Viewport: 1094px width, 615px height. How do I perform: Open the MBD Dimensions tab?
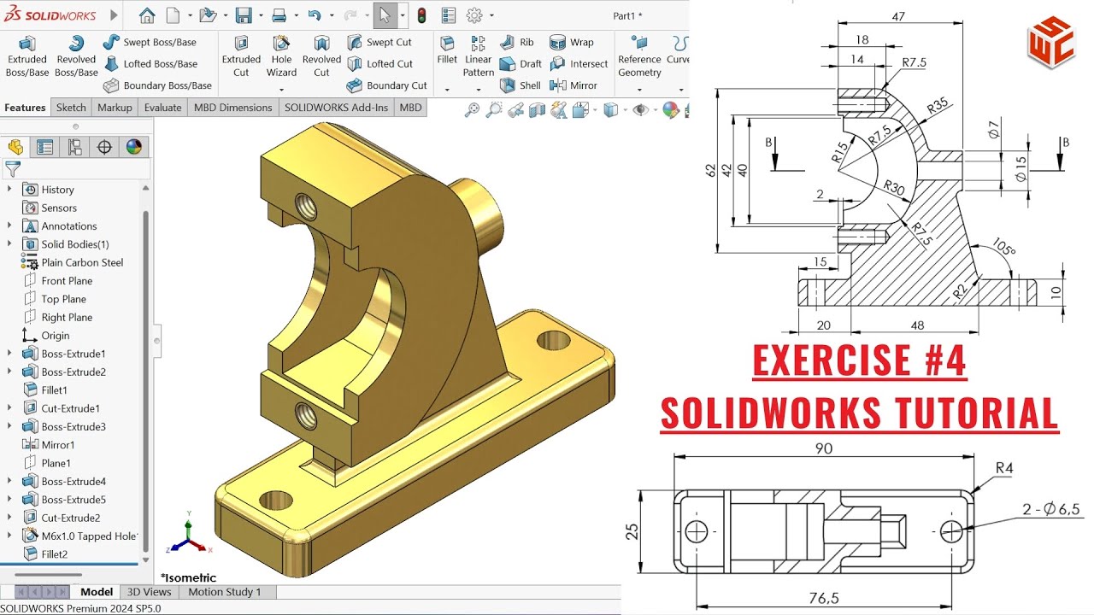tap(232, 108)
